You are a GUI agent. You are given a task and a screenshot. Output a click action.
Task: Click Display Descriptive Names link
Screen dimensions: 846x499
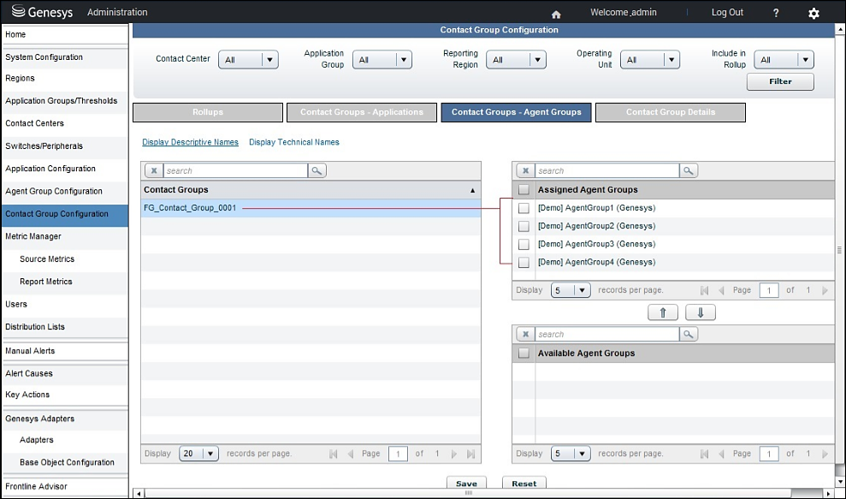(x=191, y=142)
